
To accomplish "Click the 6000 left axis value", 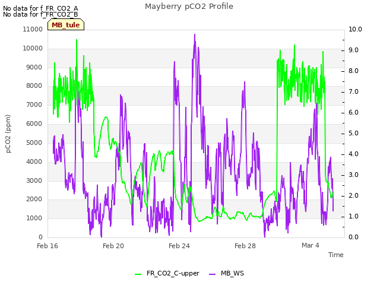I will 34,124.
